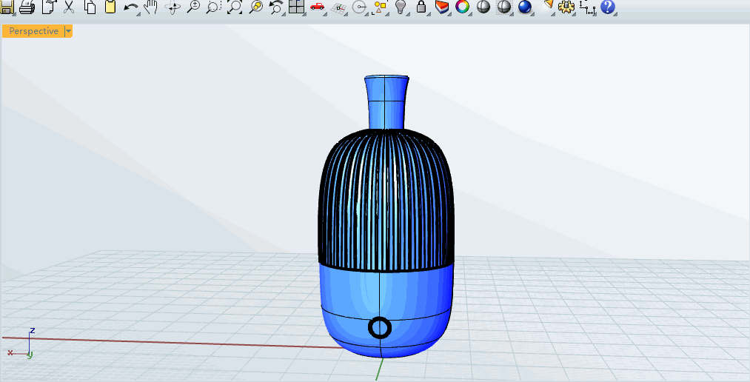Click the red car named views icon
This screenshot has height=382, width=750.
coord(317,6)
